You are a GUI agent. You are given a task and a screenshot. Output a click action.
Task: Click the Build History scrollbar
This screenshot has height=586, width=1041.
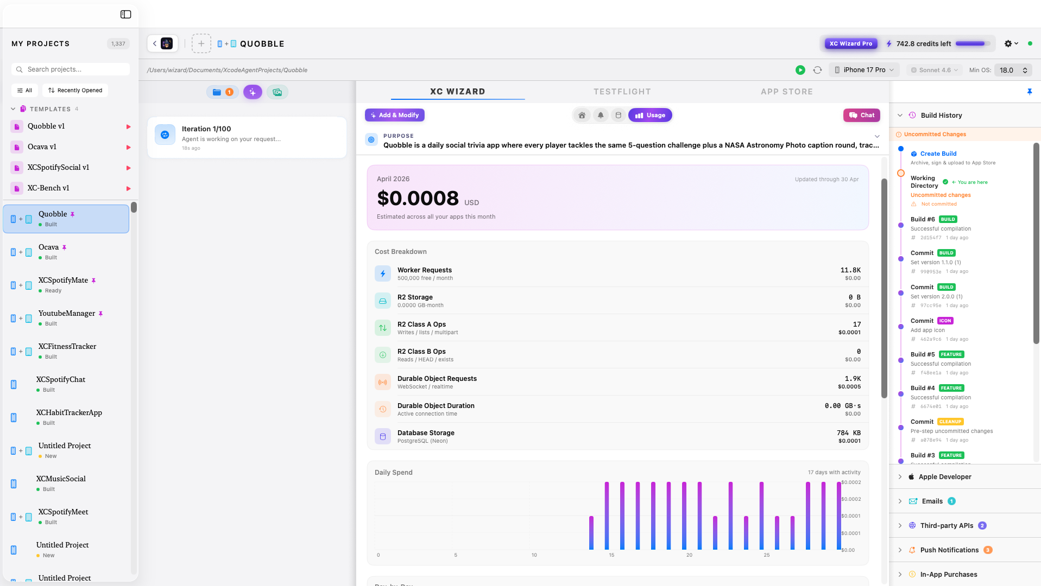(1036, 243)
